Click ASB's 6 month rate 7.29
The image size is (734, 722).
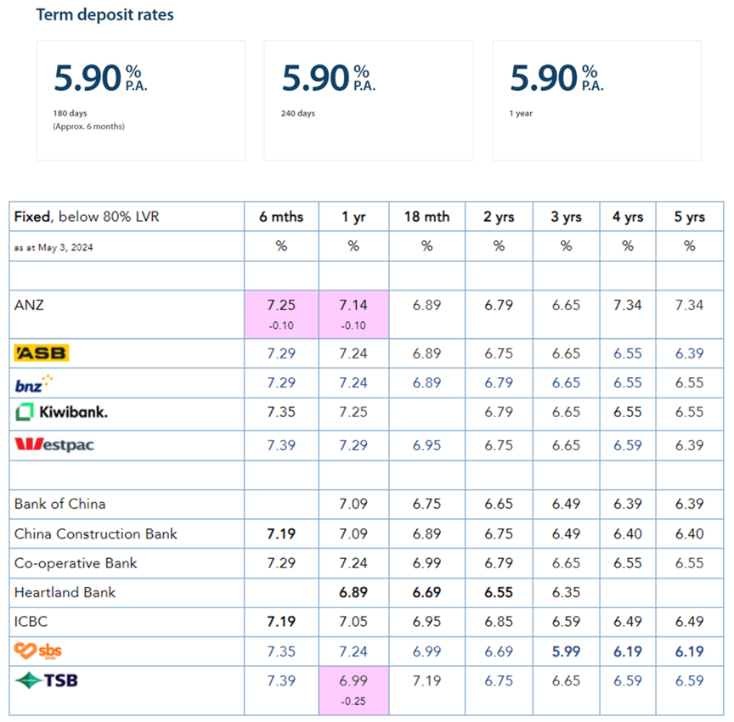click(281, 353)
